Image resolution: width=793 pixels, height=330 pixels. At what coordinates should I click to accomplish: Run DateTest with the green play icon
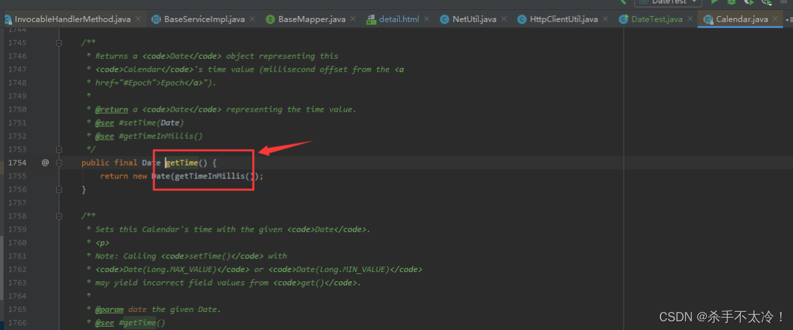tap(715, 2)
